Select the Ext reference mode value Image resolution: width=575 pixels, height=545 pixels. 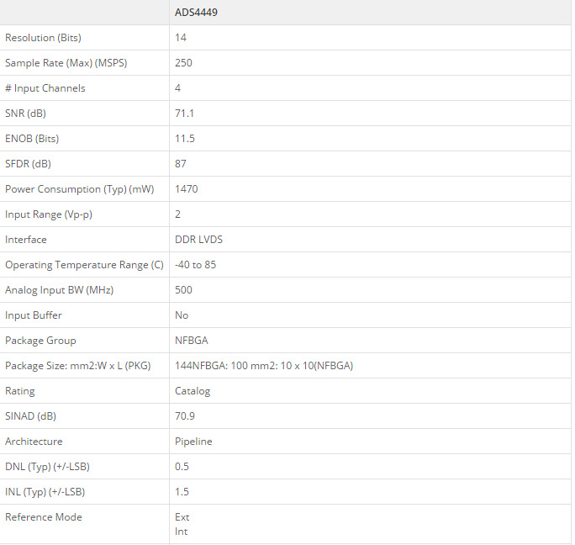pyautogui.click(x=182, y=517)
